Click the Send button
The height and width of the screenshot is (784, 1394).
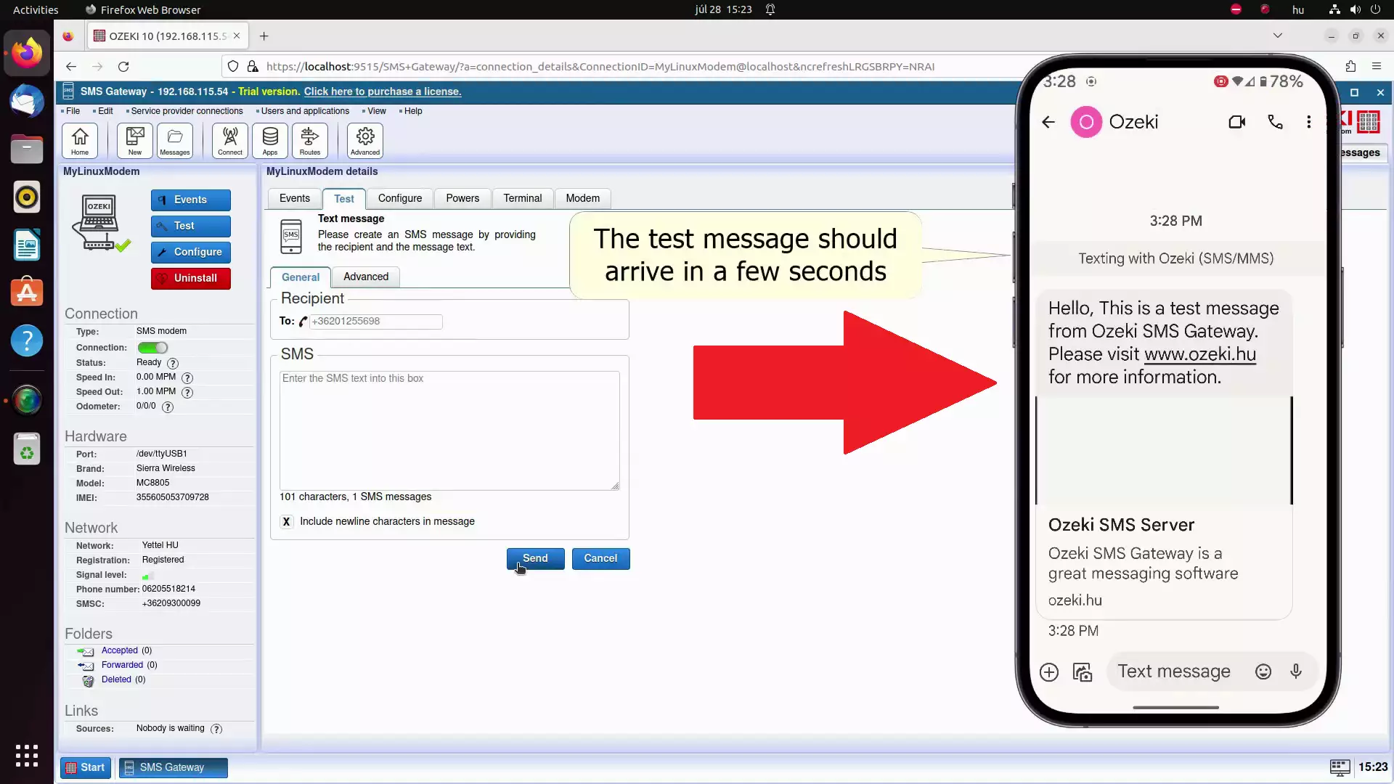[535, 558]
